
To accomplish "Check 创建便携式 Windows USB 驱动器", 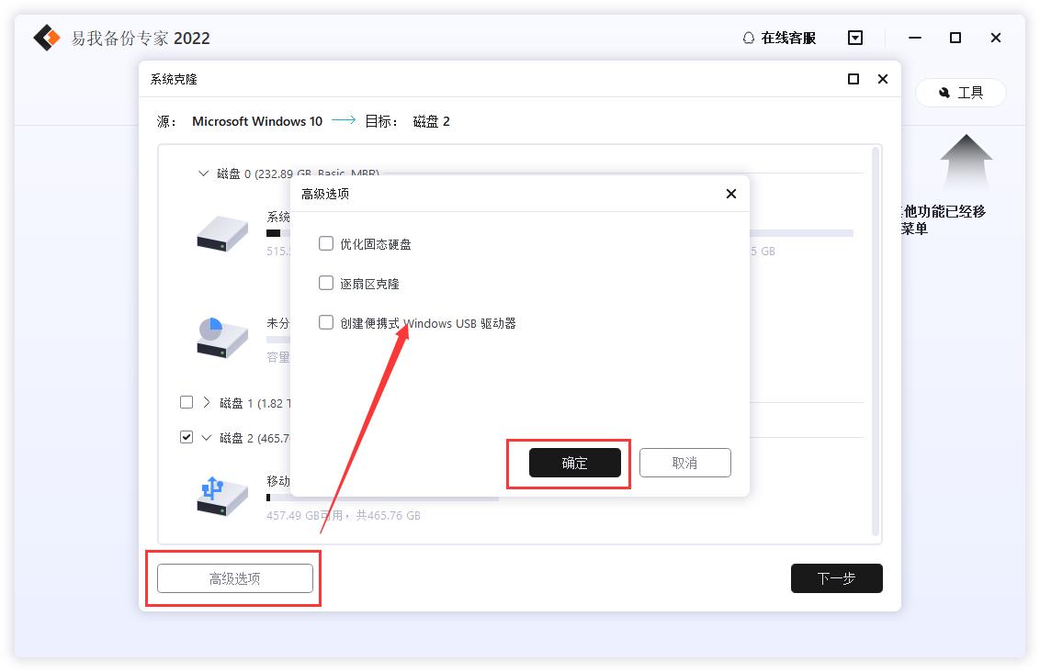I will (x=326, y=322).
